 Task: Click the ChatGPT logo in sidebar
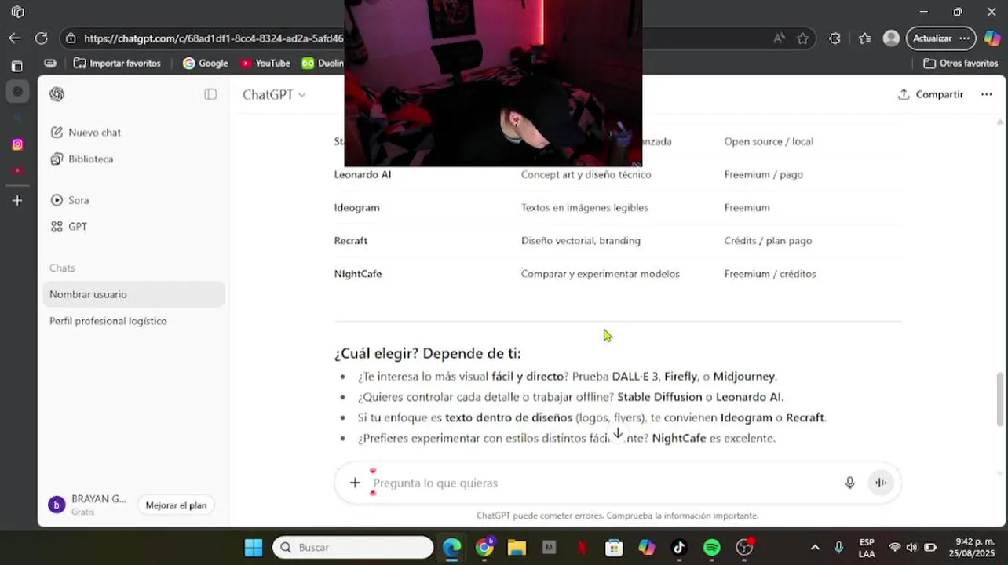[57, 94]
